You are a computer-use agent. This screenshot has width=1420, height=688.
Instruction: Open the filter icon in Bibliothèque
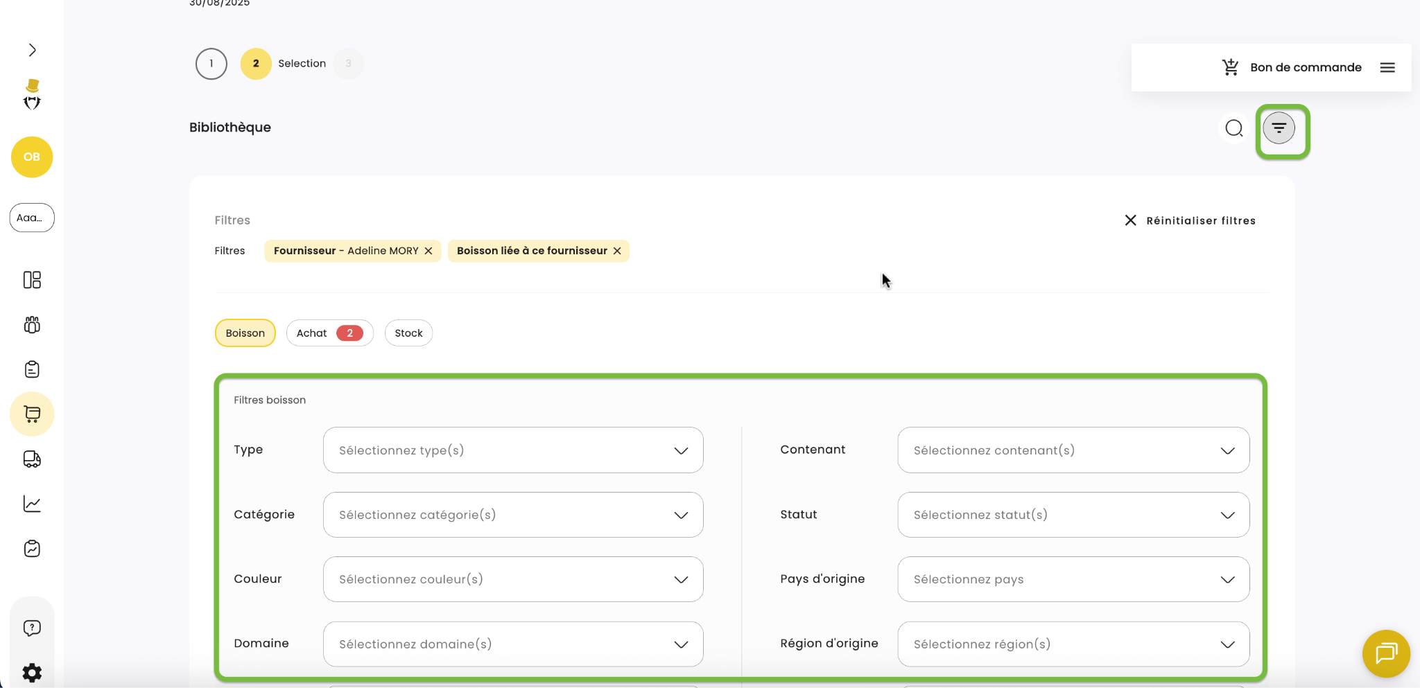(1279, 128)
